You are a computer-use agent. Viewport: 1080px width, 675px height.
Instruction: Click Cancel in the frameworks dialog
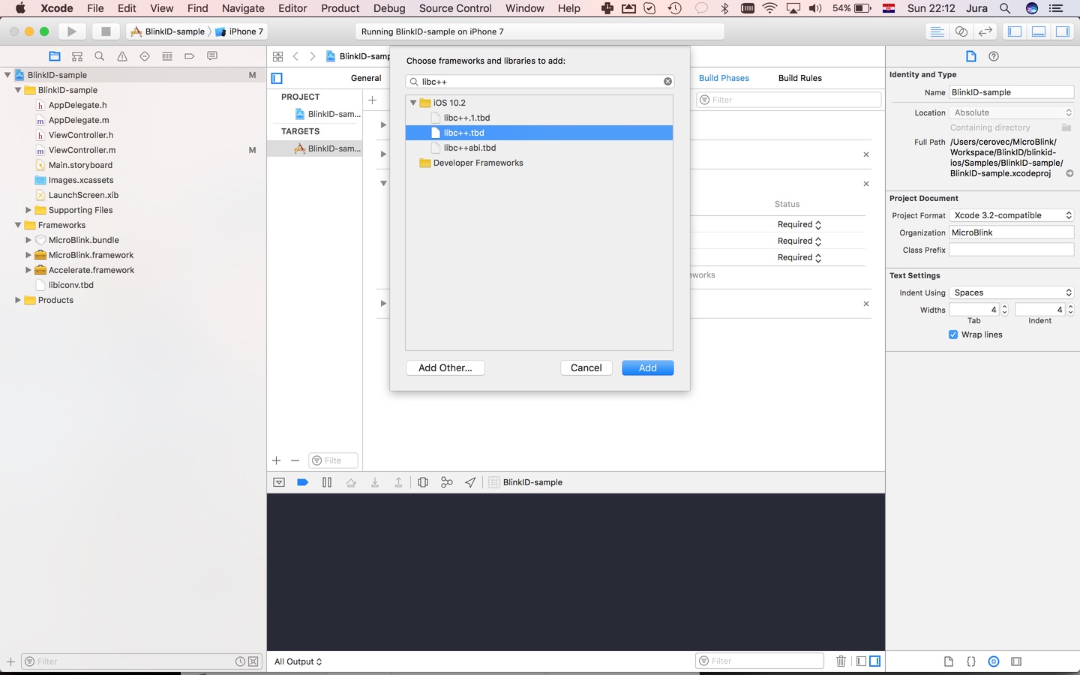coord(586,367)
